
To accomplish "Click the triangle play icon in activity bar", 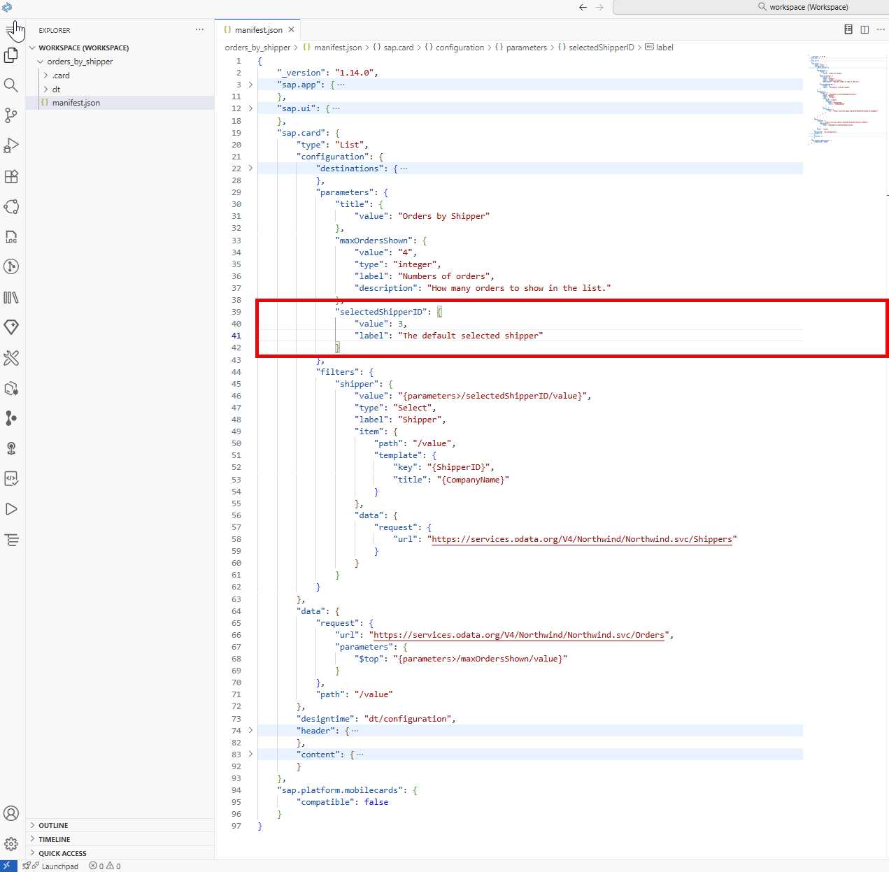I will coord(11,509).
